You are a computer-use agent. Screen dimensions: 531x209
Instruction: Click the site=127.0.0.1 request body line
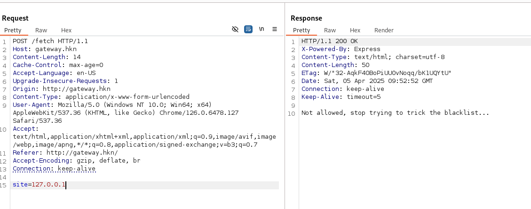click(39, 185)
